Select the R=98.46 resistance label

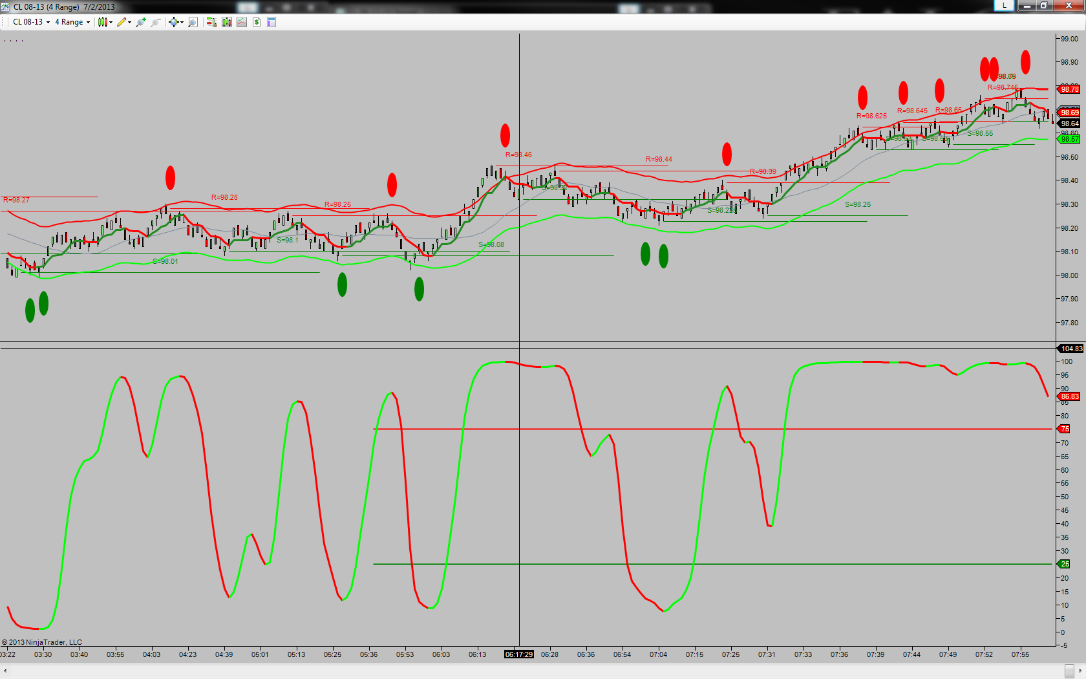pos(518,155)
